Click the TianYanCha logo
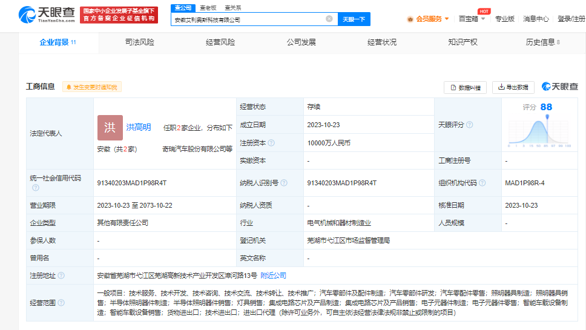 point(47,15)
